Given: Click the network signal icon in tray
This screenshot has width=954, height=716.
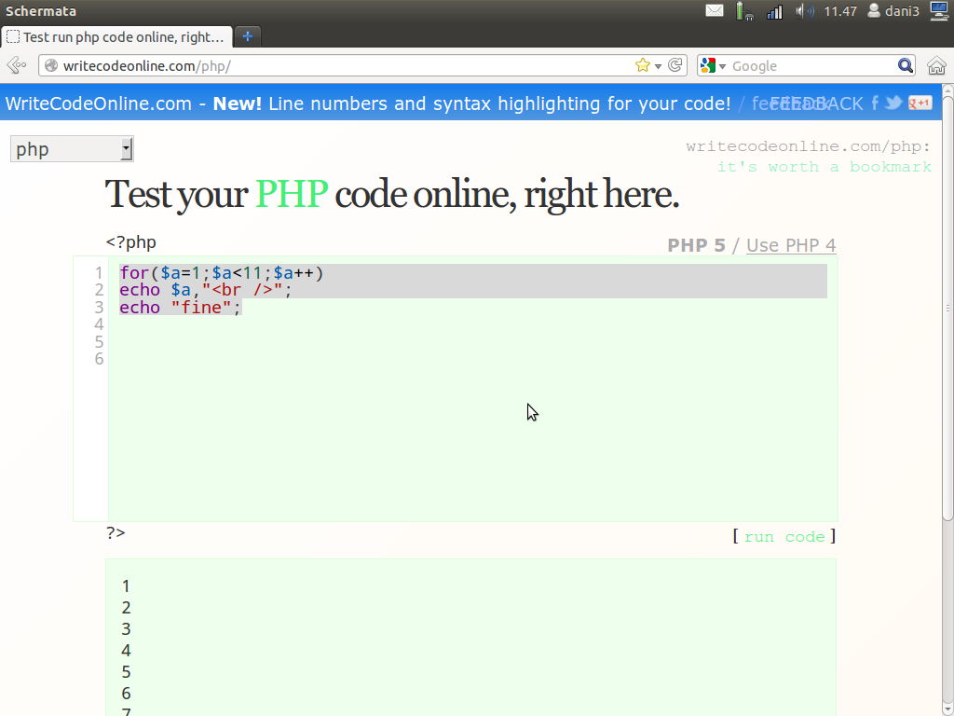Looking at the screenshot, I should point(775,10).
